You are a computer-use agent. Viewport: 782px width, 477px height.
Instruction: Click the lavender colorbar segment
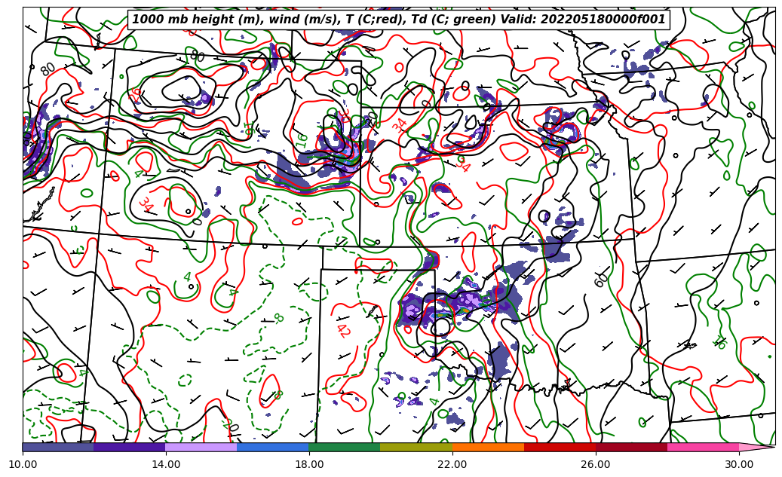(201, 447)
